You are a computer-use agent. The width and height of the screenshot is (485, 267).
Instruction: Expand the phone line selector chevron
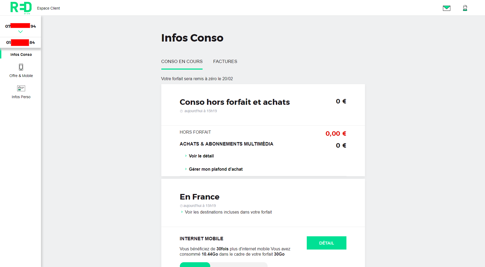click(x=20, y=32)
